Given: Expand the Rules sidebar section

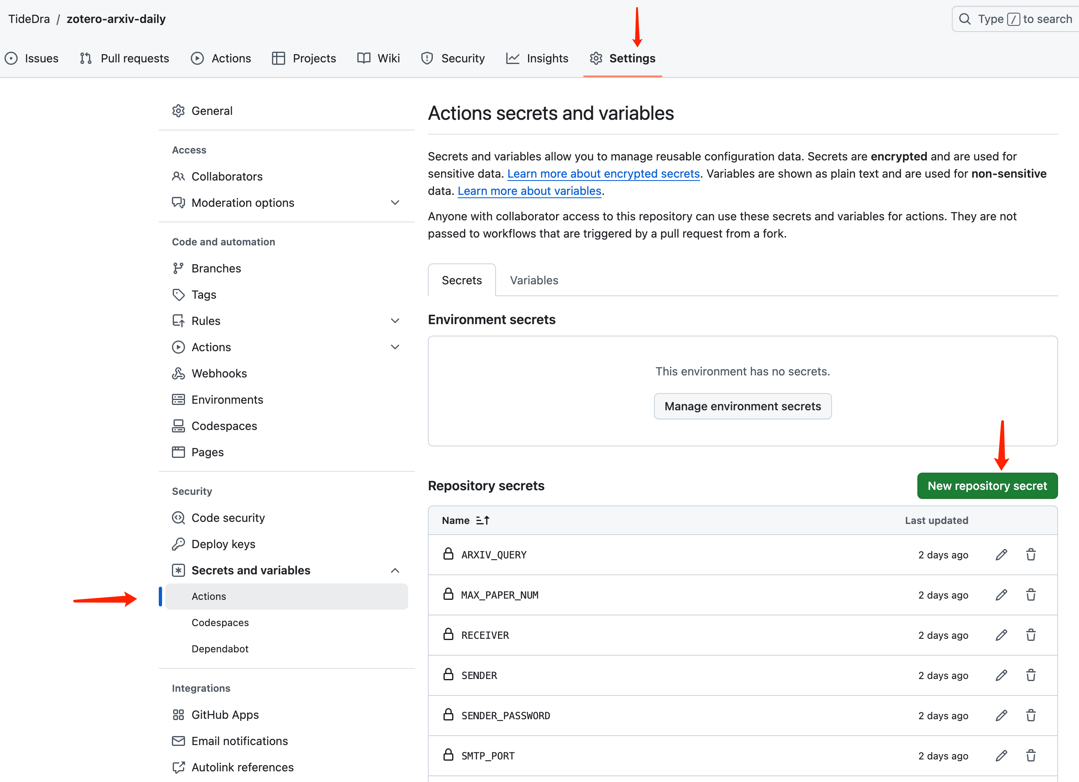Looking at the screenshot, I should tap(394, 320).
